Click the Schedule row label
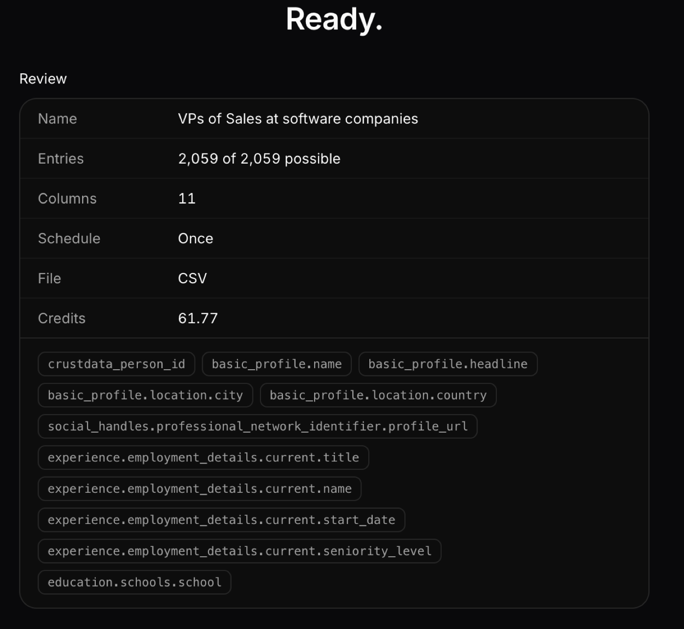The height and width of the screenshot is (629, 684). pos(69,239)
